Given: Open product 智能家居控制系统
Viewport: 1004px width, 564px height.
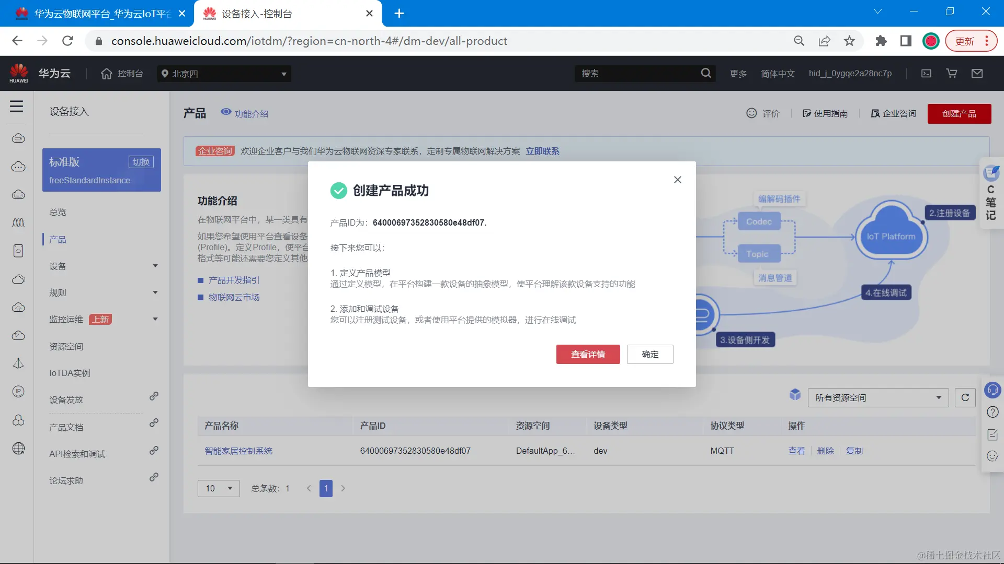Looking at the screenshot, I should 238,451.
